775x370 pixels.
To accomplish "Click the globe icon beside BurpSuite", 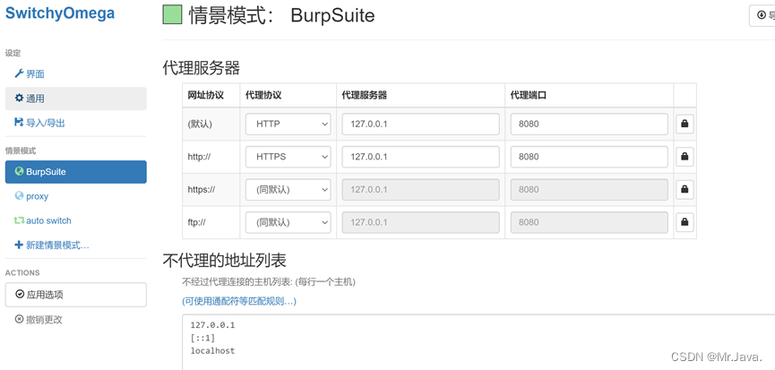I will [x=20, y=171].
